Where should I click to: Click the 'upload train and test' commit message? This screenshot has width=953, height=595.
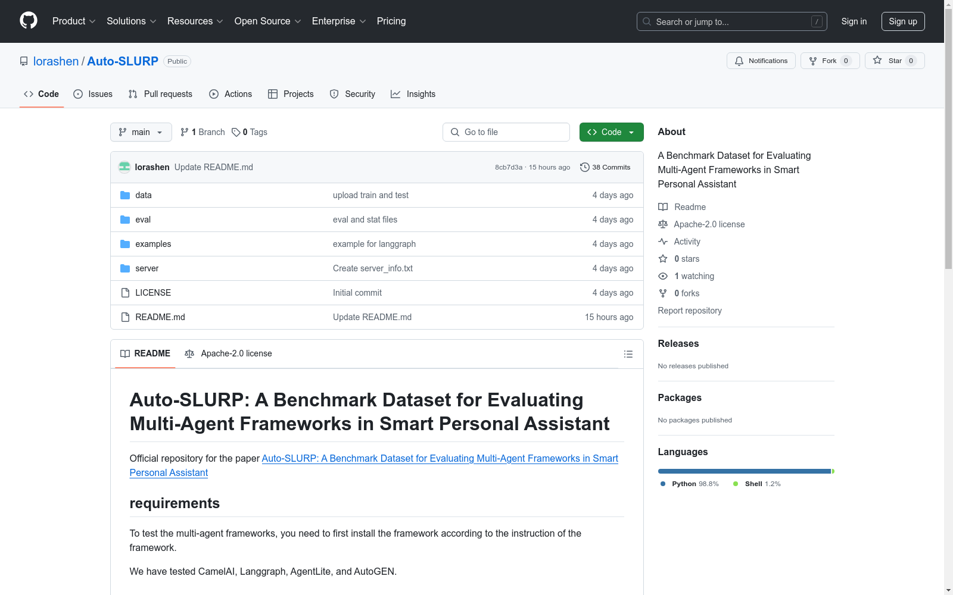370,195
